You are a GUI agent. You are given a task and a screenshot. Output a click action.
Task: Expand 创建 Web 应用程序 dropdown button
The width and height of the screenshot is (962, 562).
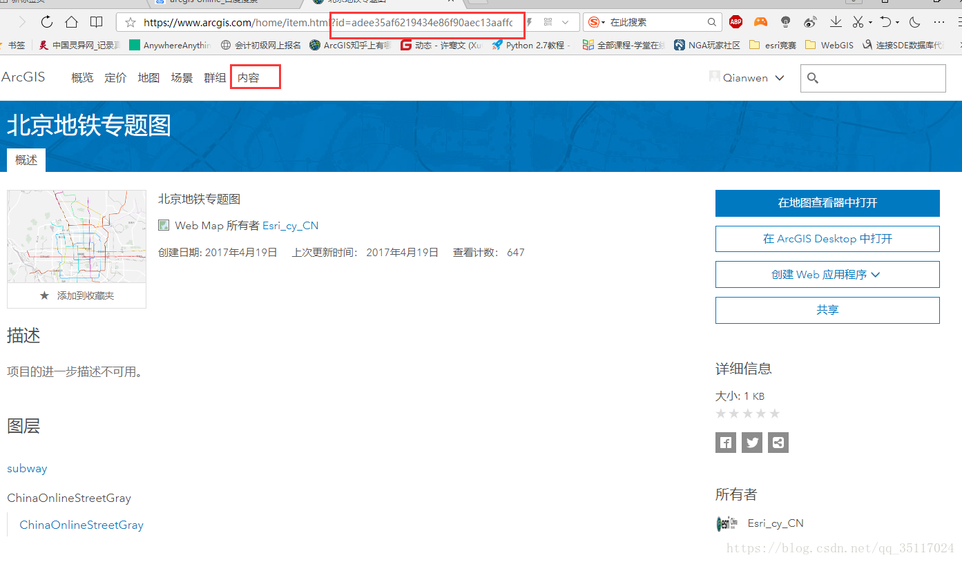tap(827, 274)
